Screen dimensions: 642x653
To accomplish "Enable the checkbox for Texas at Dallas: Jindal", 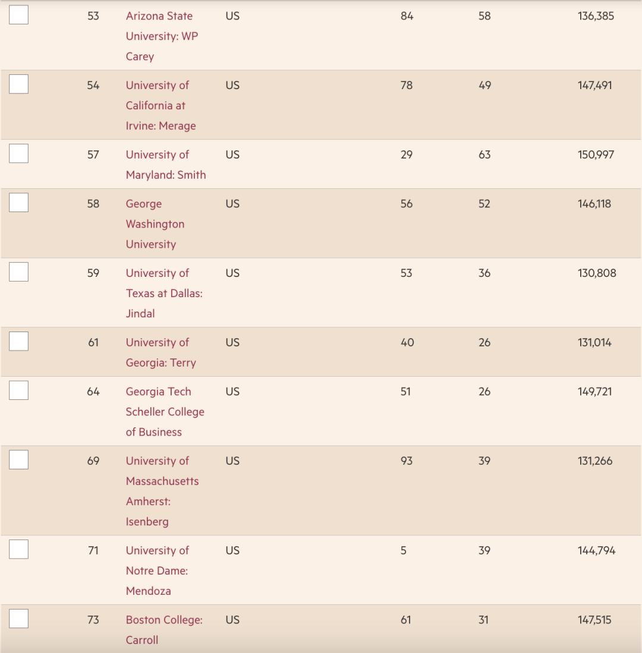I will tap(19, 272).
